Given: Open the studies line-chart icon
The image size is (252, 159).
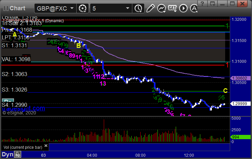Looking at the screenshot, I should coord(161,8).
